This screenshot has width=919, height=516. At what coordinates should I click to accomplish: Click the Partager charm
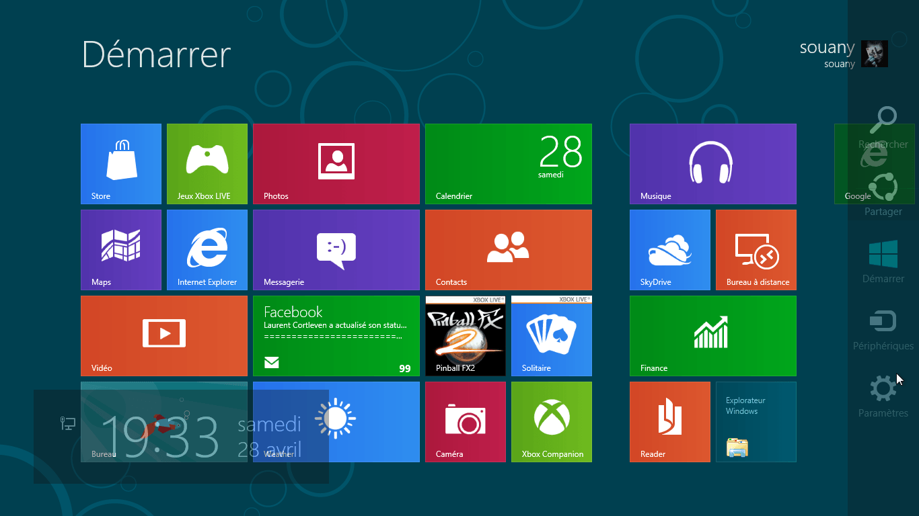click(883, 195)
